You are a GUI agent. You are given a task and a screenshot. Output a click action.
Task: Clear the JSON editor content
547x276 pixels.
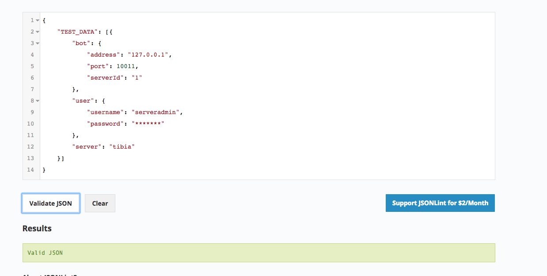pyautogui.click(x=99, y=203)
